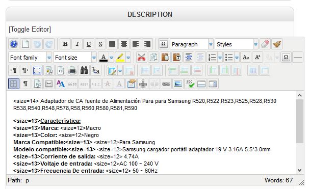
Task: Click the Cut scissors icon
Action: click(141, 58)
